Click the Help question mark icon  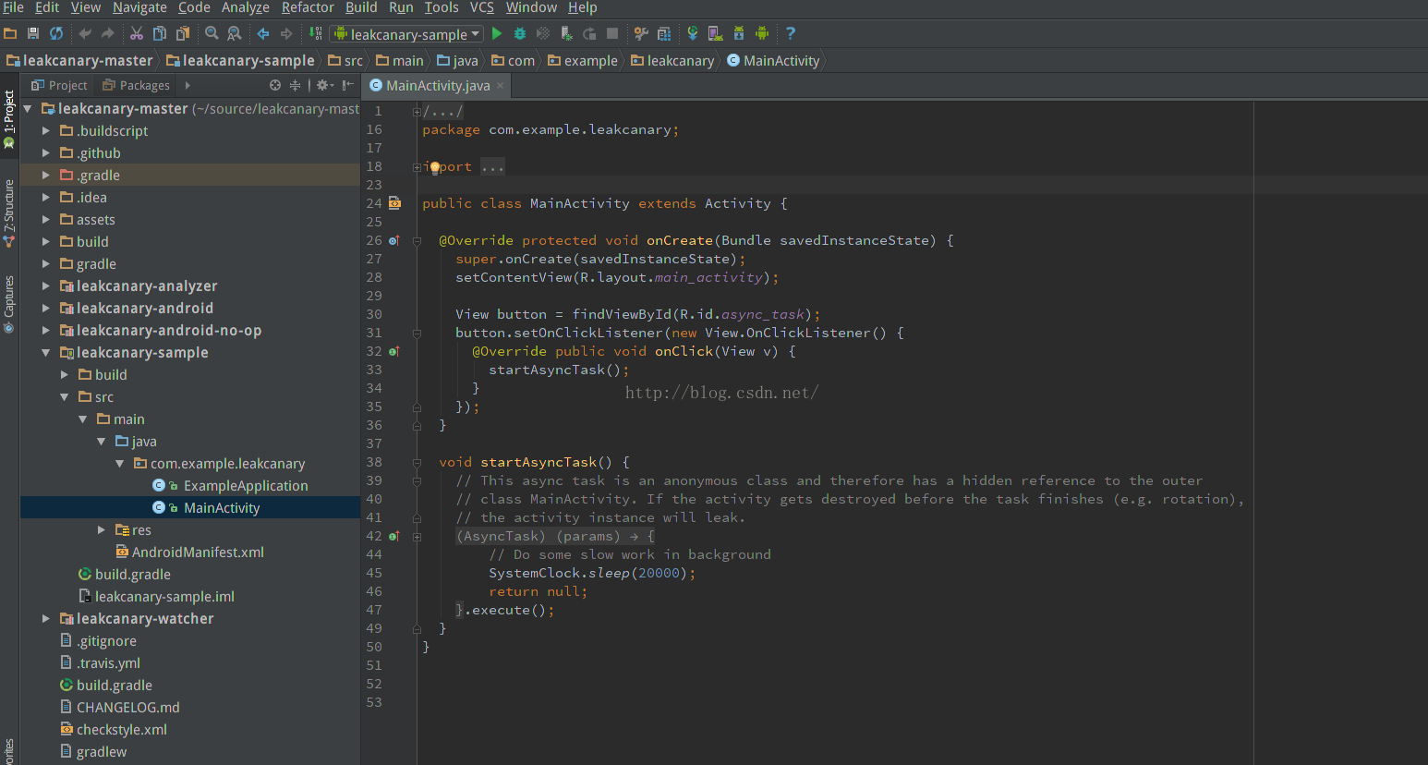(x=790, y=34)
